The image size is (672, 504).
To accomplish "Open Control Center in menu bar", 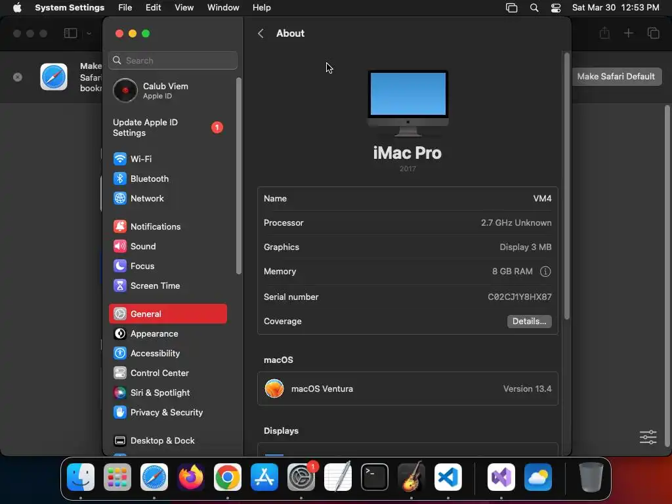I will (x=556, y=8).
